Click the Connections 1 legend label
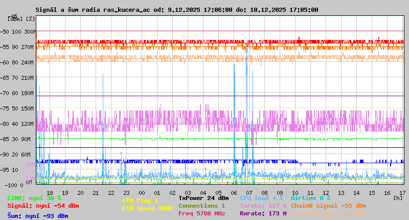The width and height of the screenshot is (409, 220). pos(201,205)
